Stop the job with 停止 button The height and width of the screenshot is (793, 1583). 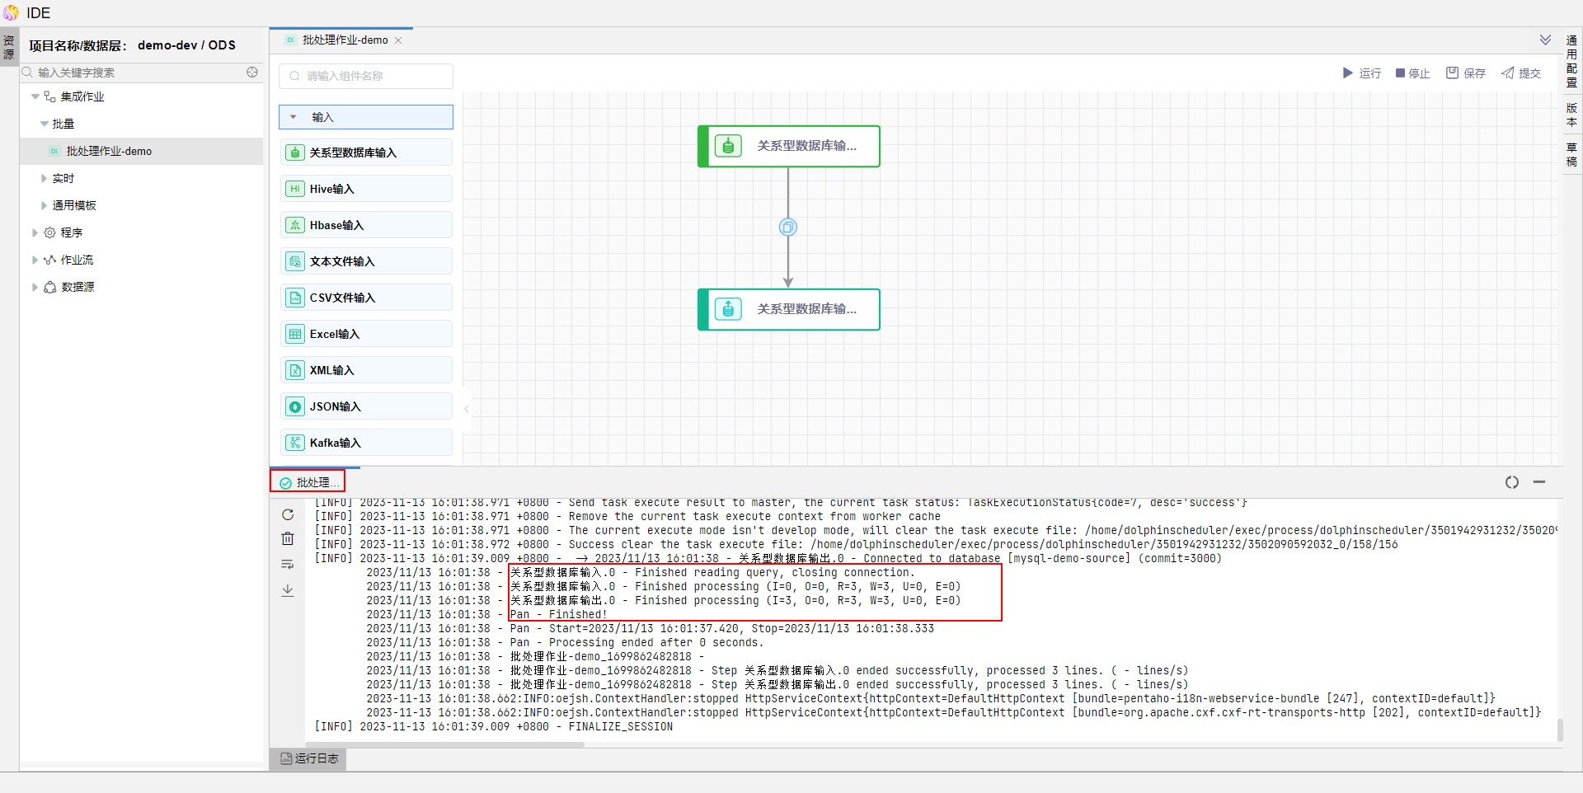tap(1412, 73)
